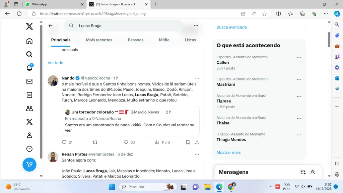Open more options for Calleri trend
The width and height of the screenshot is (343, 193).
(x=299, y=58)
